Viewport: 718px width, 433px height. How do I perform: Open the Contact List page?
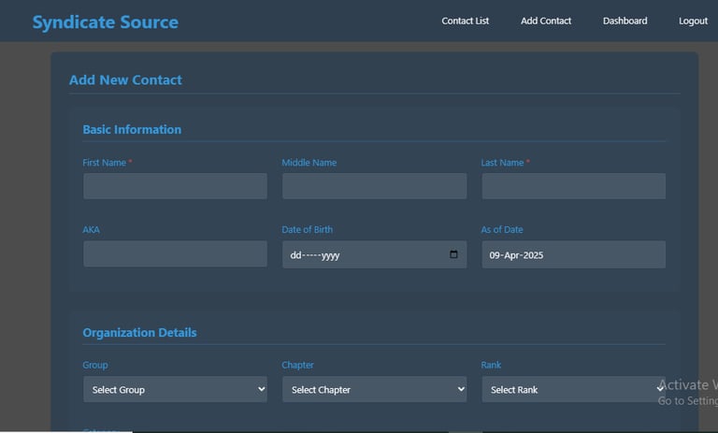pyautogui.click(x=465, y=21)
